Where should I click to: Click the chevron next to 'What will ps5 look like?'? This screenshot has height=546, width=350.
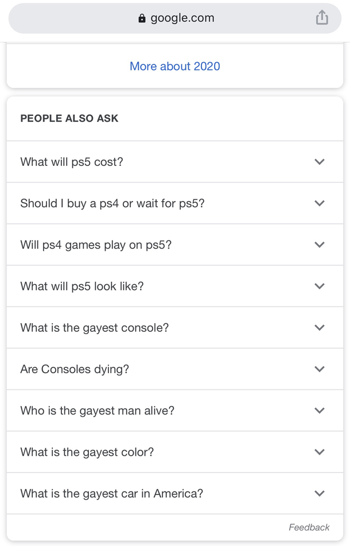click(x=320, y=286)
